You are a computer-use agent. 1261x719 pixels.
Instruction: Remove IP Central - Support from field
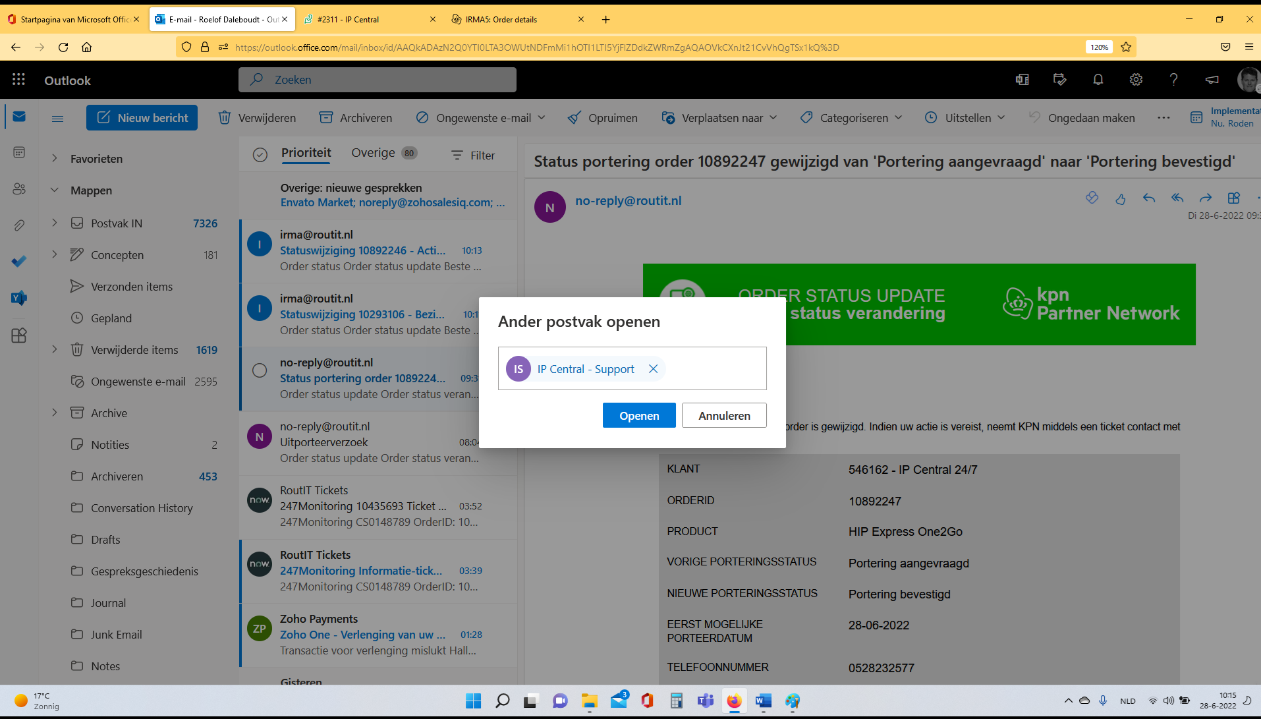[x=653, y=369]
